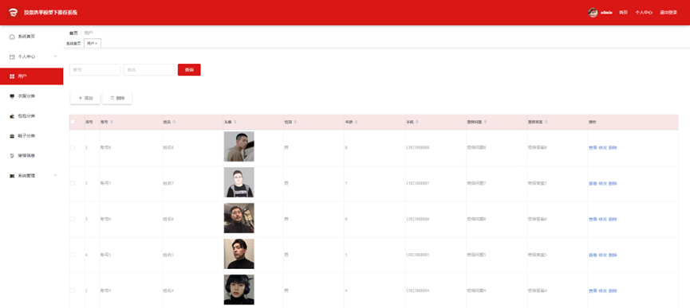690x308 pixels.
Task: Open the avatar thumbnail of 账号4
Action: click(239, 290)
